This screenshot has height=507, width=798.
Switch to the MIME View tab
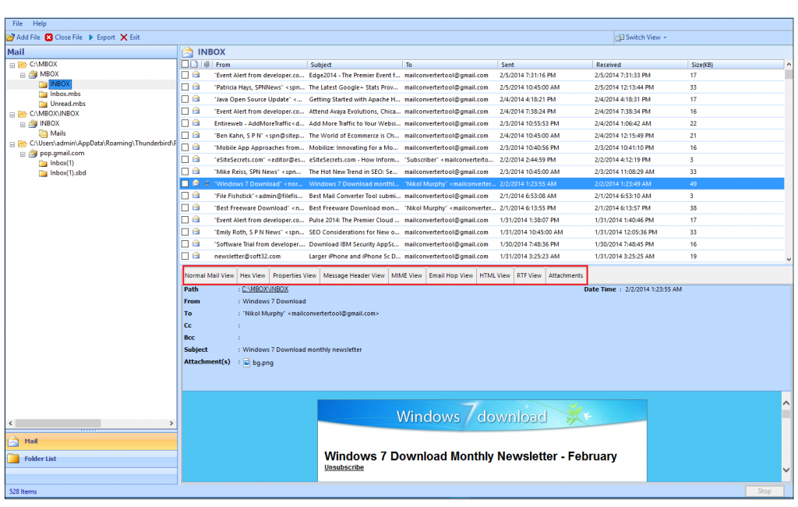pos(407,275)
